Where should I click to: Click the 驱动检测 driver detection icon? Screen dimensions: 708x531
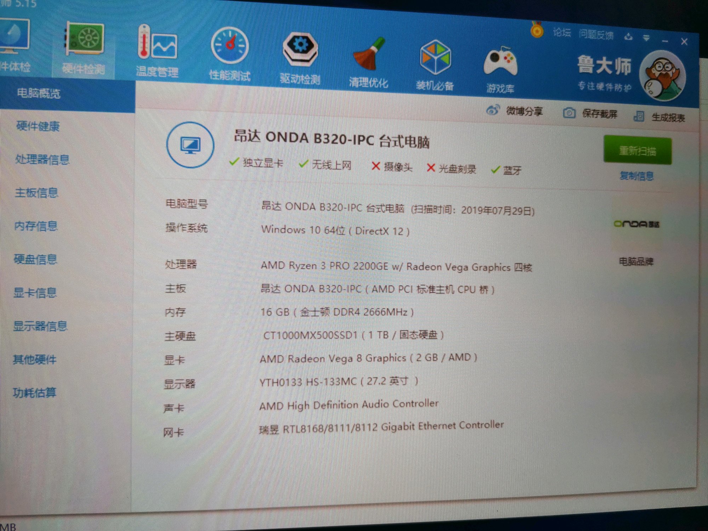300,50
